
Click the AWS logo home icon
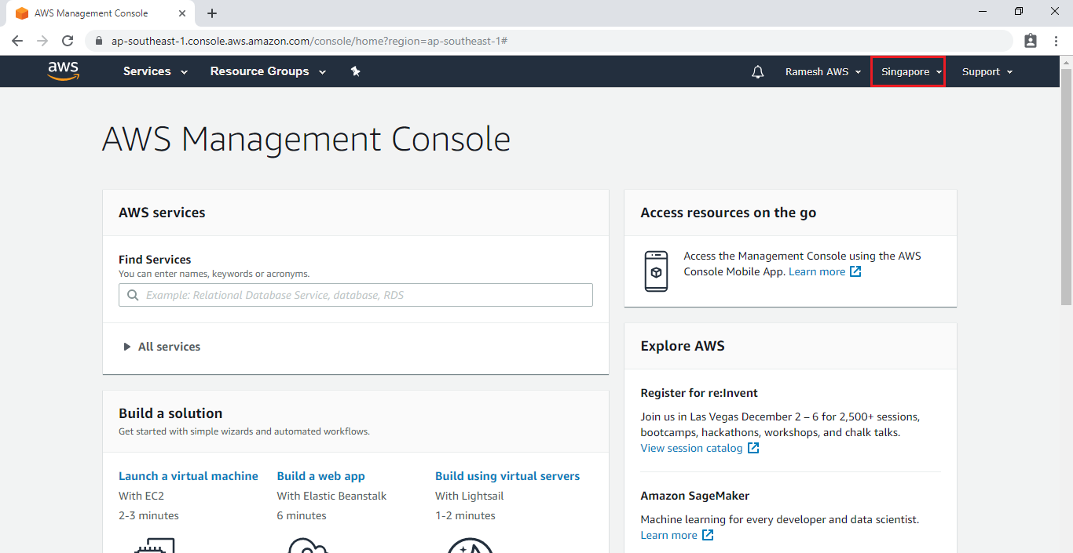(64, 71)
